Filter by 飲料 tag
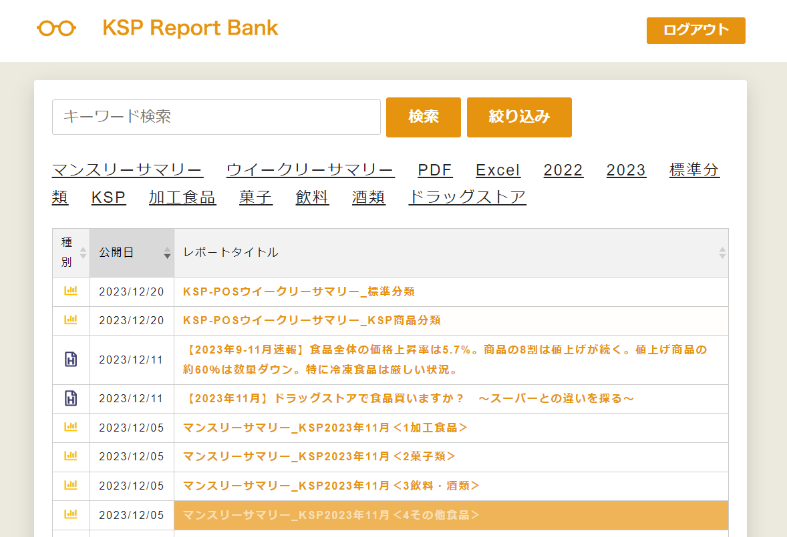Image resolution: width=787 pixels, height=537 pixels. click(312, 197)
